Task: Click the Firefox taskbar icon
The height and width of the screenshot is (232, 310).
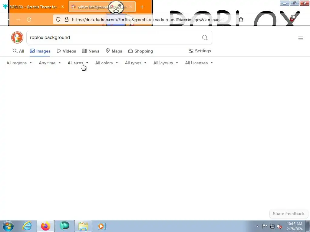Action: (45, 226)
